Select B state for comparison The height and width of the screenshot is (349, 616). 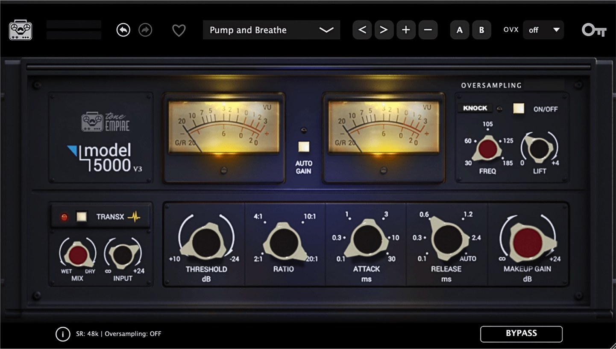pos(481,30)
